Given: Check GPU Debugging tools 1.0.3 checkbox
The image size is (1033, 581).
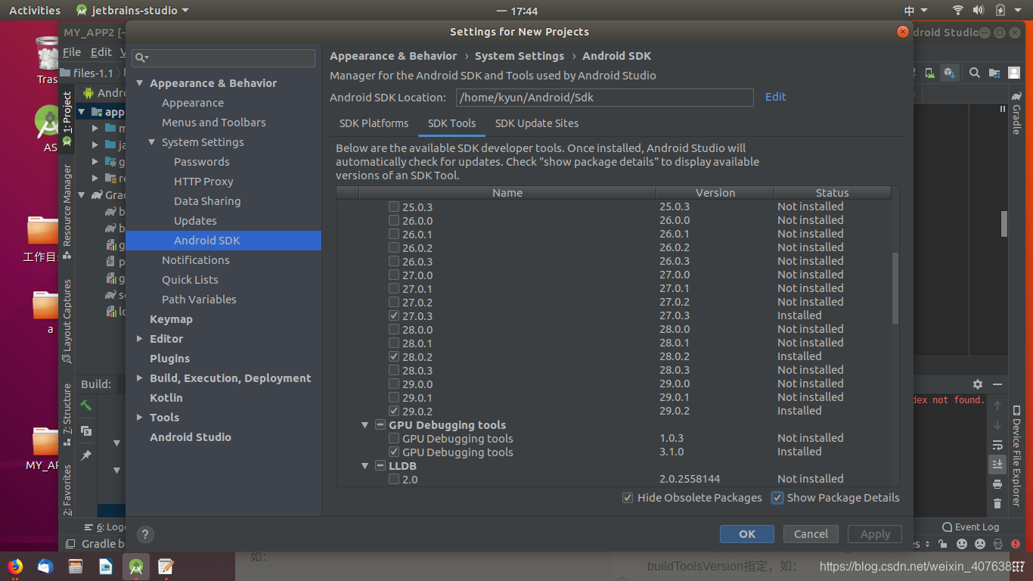Looking at the screenshot, I should click(x=394, y=438).
